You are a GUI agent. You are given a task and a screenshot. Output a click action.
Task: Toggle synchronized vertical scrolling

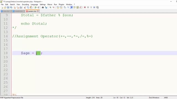(58, 7)
